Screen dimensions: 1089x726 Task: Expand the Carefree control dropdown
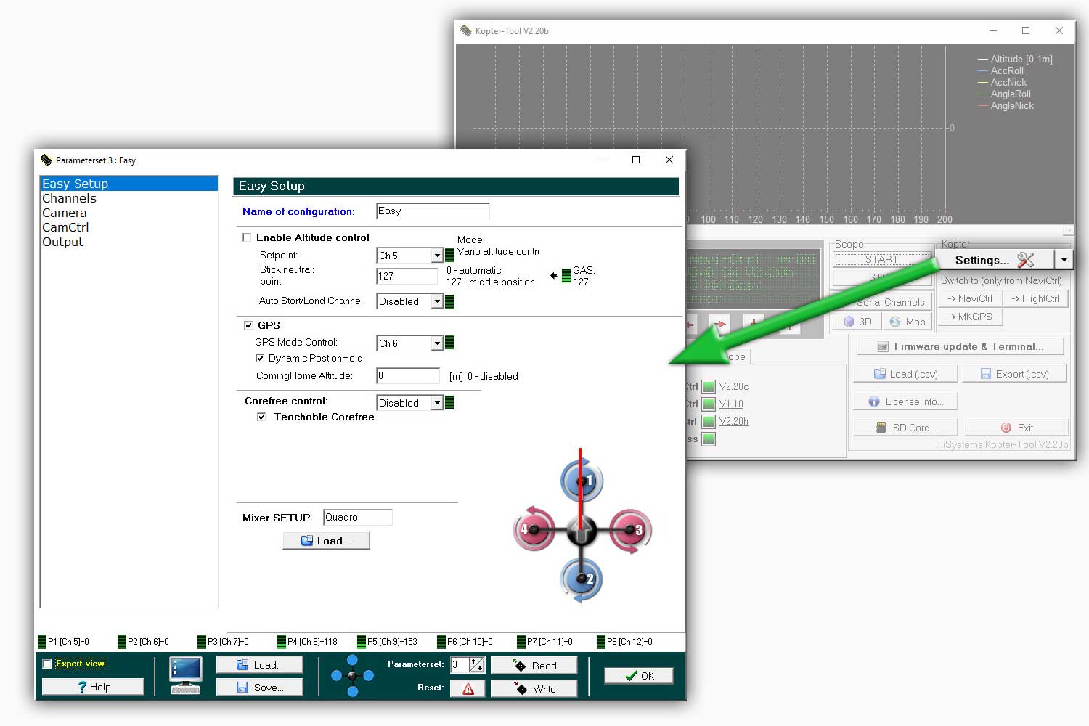[x=437, y=403]
